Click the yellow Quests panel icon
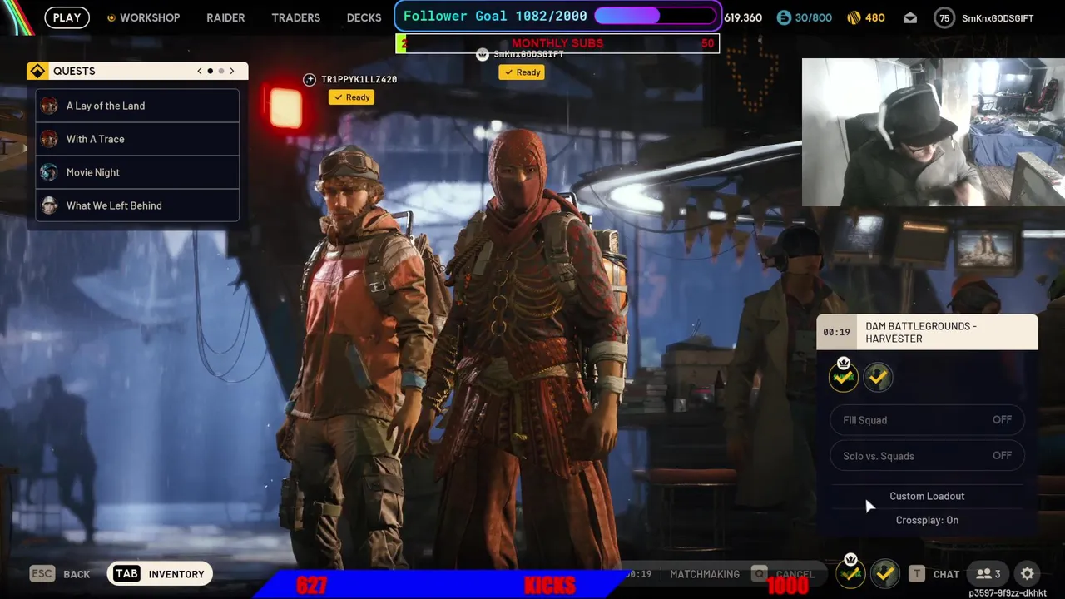 [37, 71]
